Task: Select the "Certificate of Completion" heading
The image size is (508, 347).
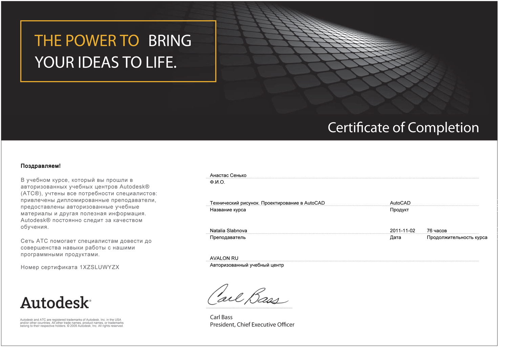Action: (403, 127)
